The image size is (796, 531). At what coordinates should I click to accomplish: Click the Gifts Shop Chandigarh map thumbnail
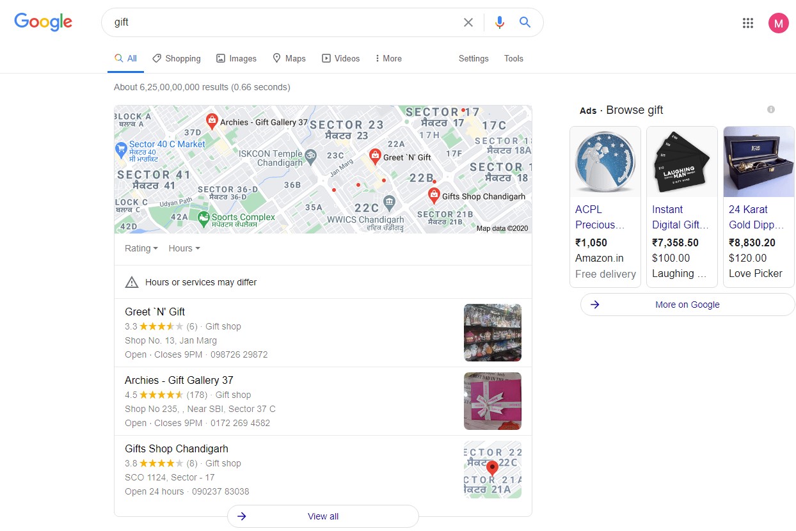(493, 470)
